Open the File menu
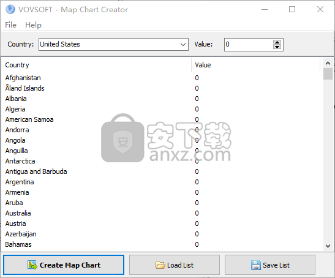Image resolution: width=335 pixels, height=278 pixels. (10, 24)
